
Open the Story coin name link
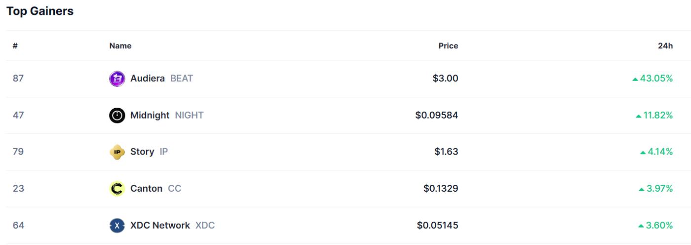(142, 152)
